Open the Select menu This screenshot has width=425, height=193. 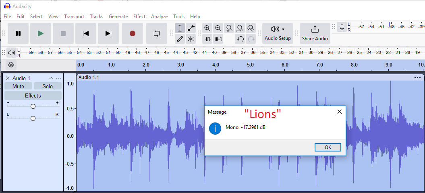click(36, 17)
